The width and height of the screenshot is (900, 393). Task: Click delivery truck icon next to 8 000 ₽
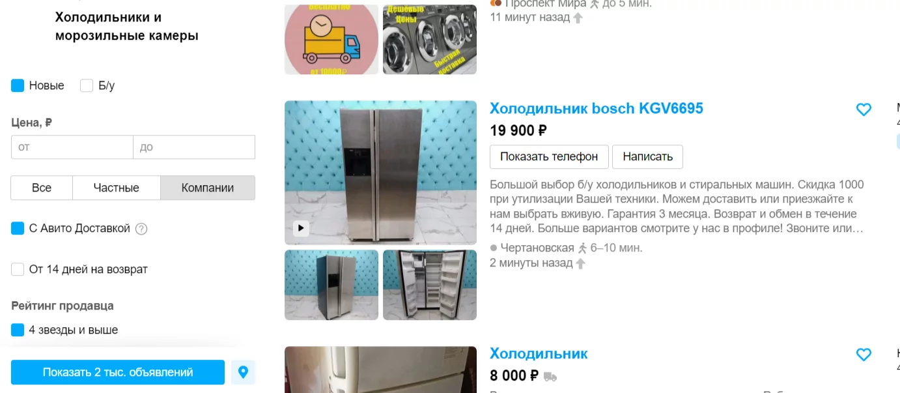pos(550,376)
